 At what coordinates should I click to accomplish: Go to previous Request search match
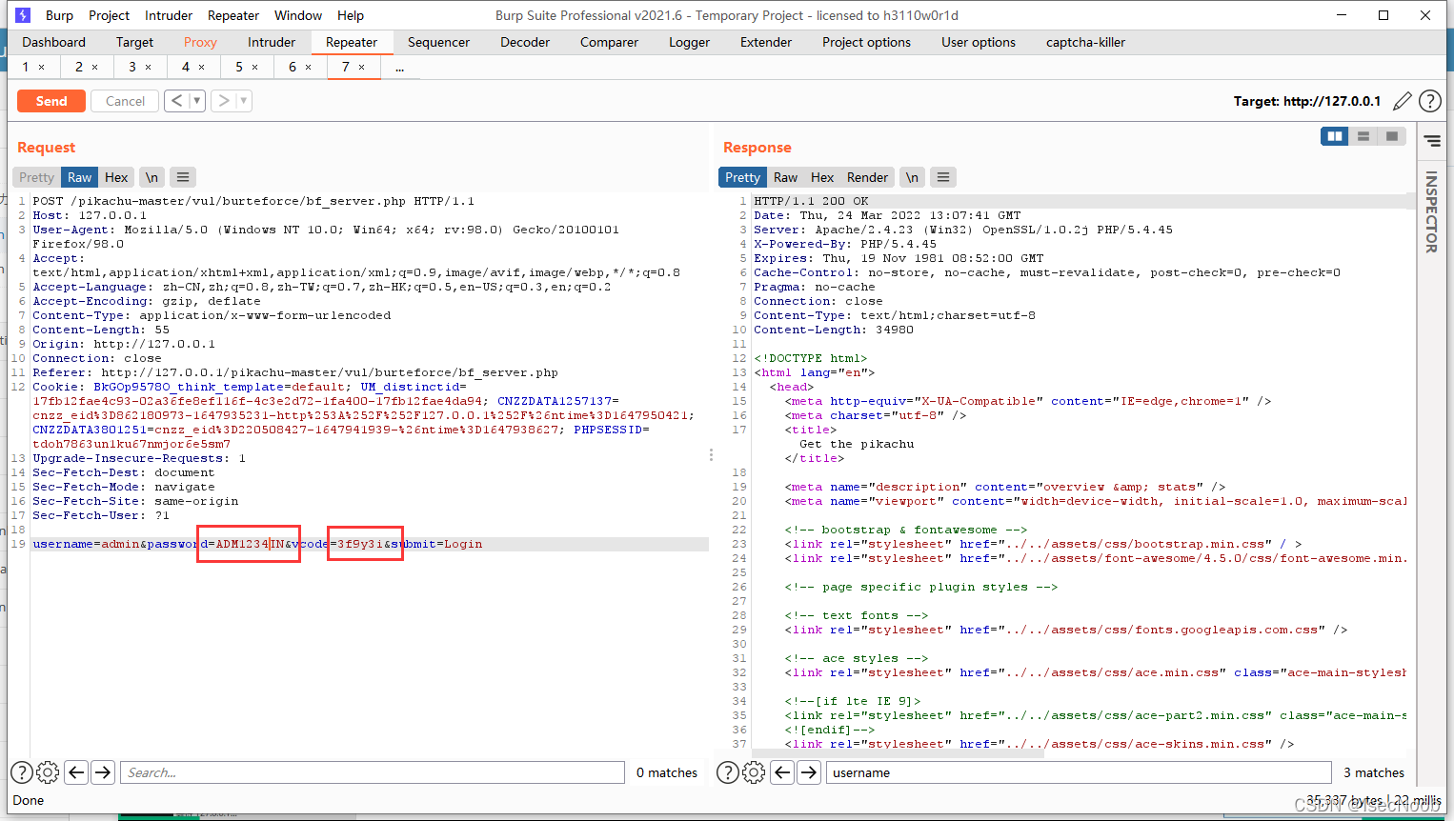tap(77, 772)
